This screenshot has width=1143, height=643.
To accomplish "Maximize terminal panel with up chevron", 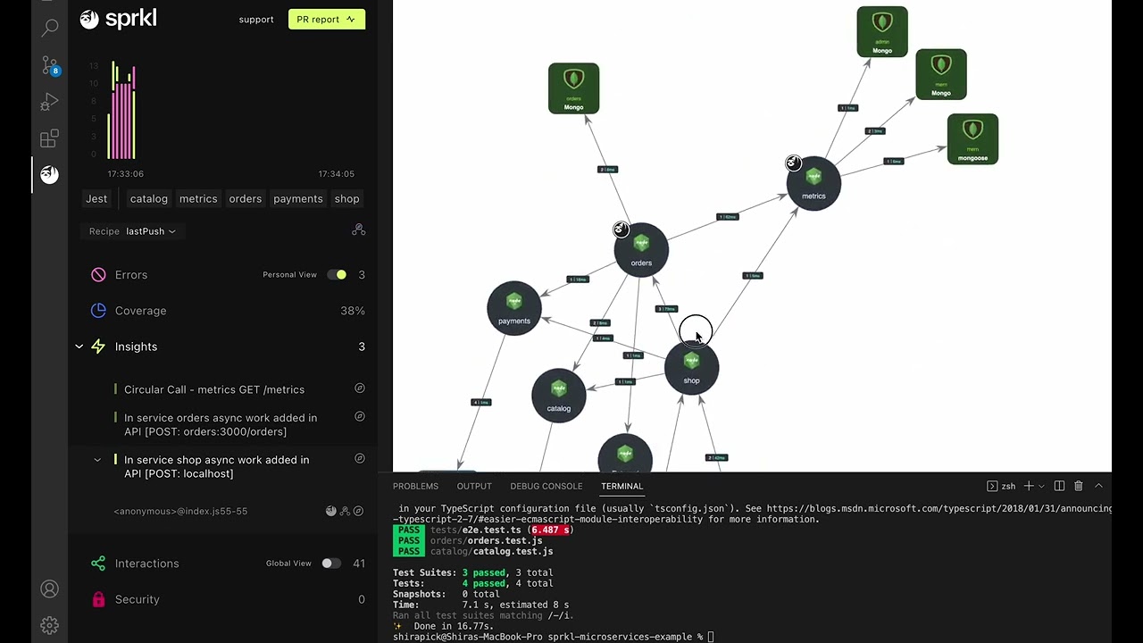I will point(1098,486).
